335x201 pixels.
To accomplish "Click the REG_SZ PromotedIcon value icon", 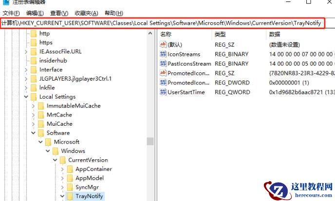I will coord(163,73).
